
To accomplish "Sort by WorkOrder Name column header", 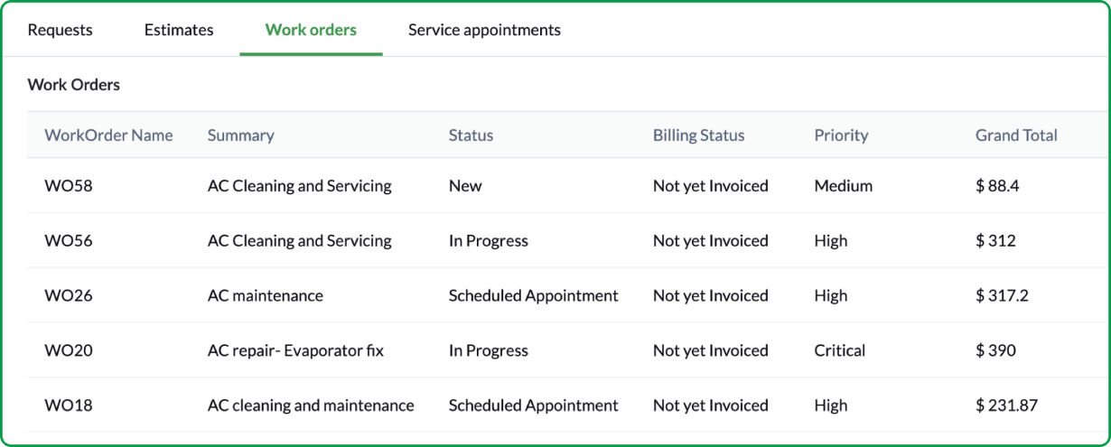I will [x=108, y=135].
